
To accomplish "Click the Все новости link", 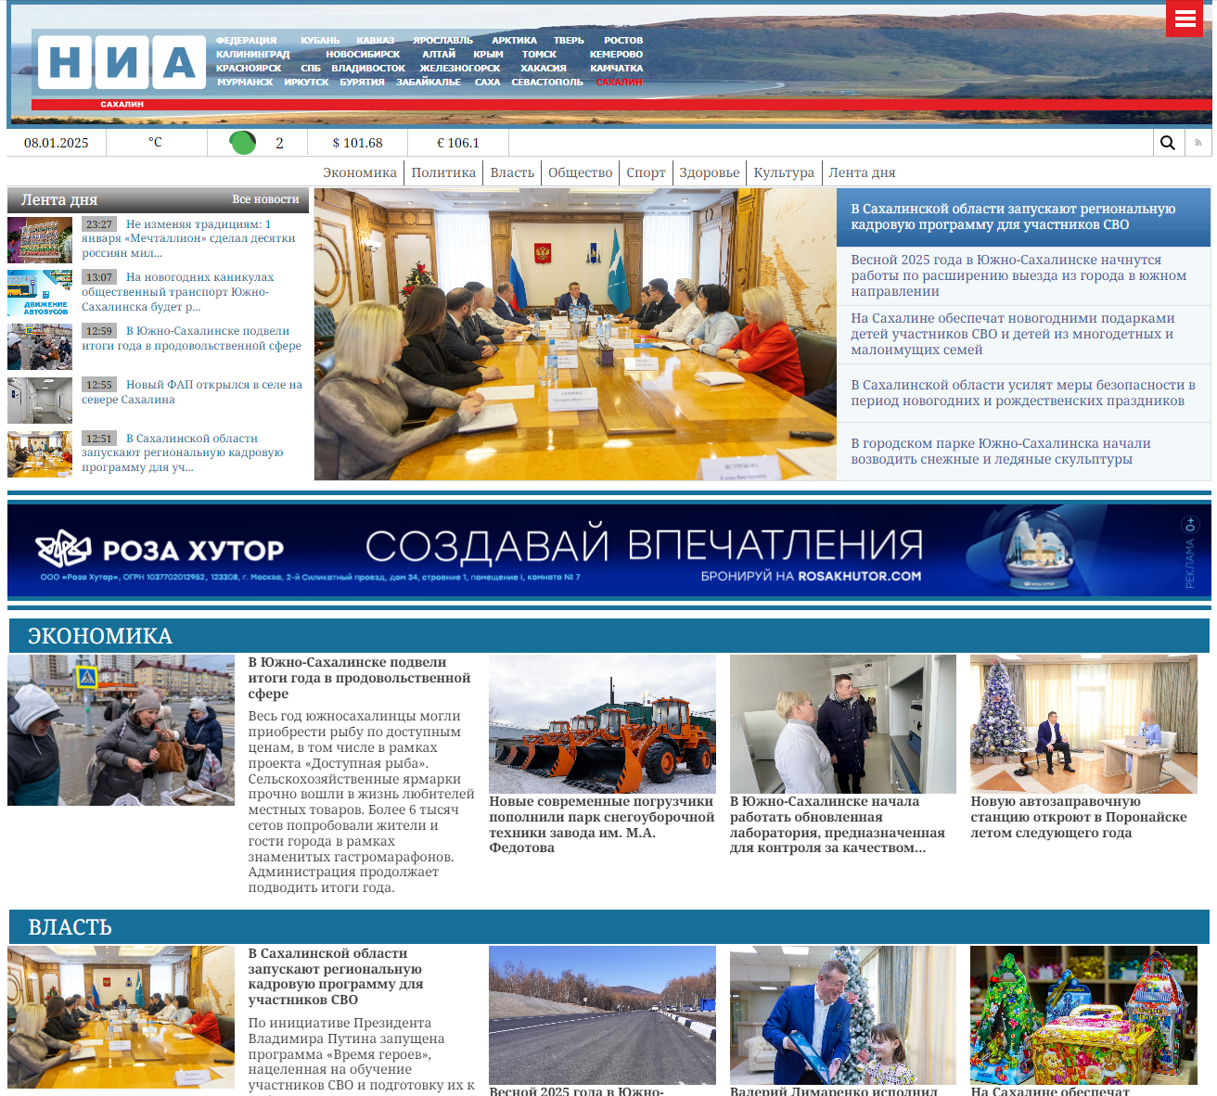I will 265,199.
